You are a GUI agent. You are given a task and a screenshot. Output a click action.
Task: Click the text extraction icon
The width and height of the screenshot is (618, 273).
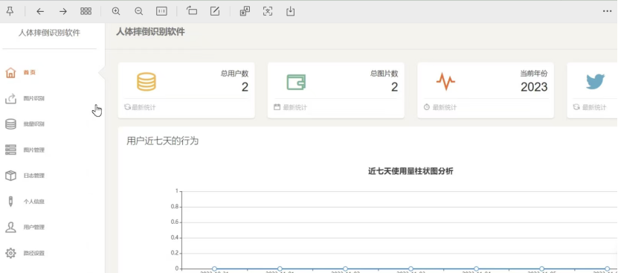[x=268, y=11]
